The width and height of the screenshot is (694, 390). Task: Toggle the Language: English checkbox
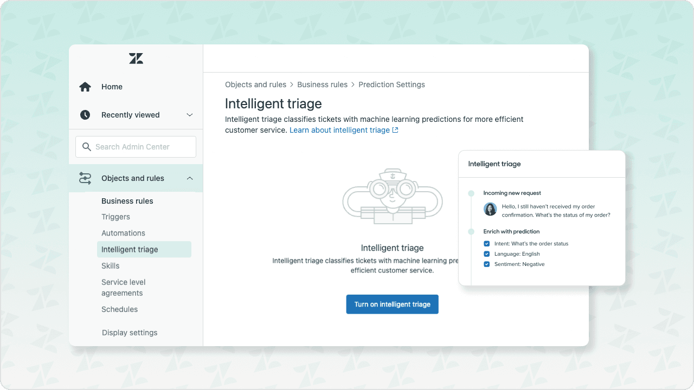point(487,254)
